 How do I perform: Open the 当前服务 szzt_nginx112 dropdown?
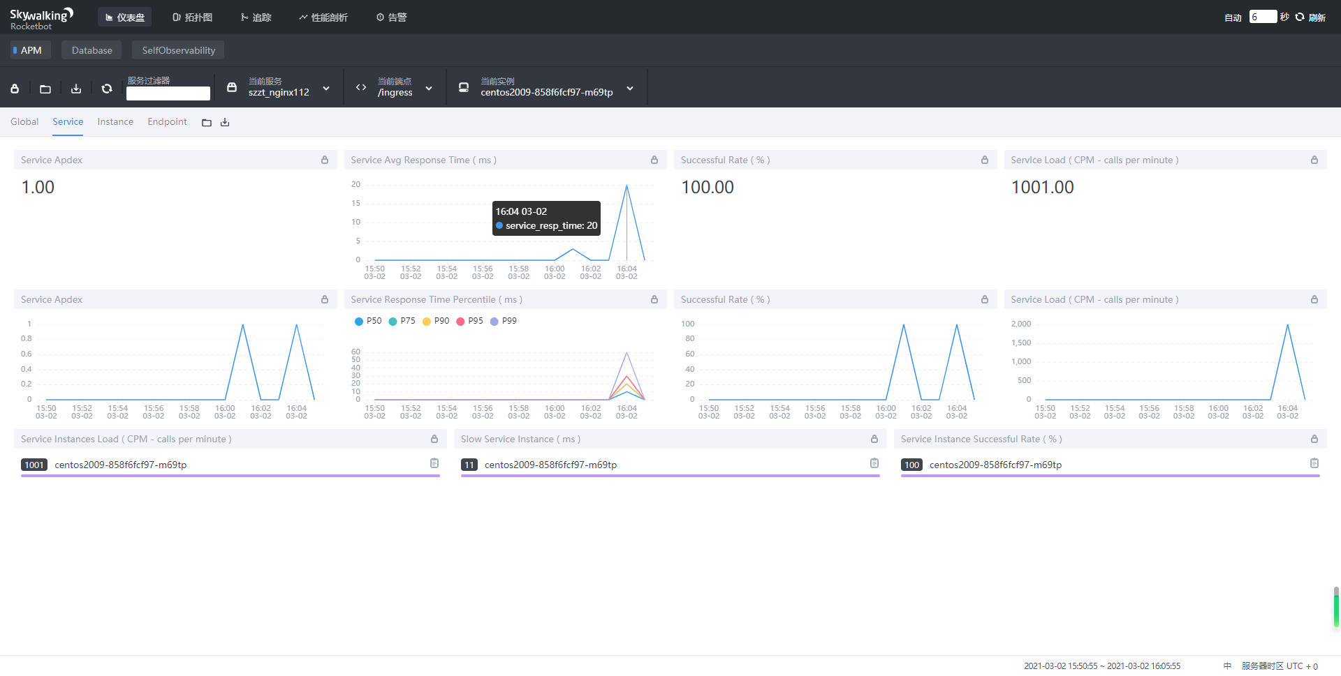[x=288, y=88]
